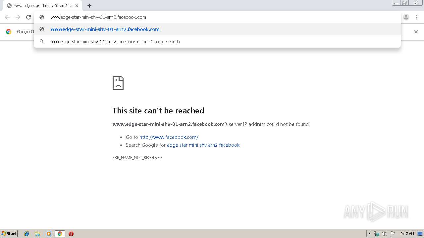The height and width of the screenshot is (238, 424).
Task: Open Windows Media Player in taskbar
Action: coord(49,234)
